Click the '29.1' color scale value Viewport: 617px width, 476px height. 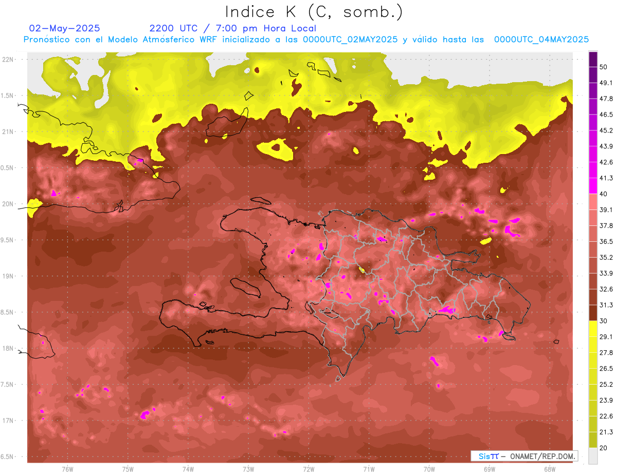pos(606,337)
